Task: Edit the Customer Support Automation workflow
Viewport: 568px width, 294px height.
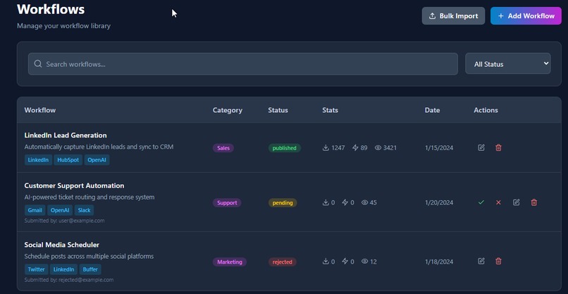Action: (516, 202)
